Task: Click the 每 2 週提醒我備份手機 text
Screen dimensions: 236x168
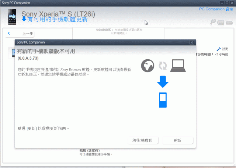Action: coord(96,154)
